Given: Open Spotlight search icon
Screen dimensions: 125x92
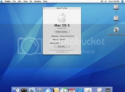Looking at the screenshot, I should [x=122, y=1].
